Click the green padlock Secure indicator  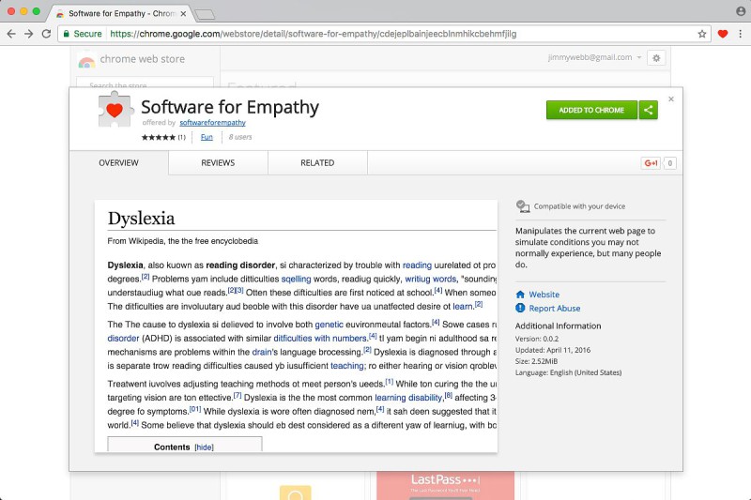(x=83, y=34)
